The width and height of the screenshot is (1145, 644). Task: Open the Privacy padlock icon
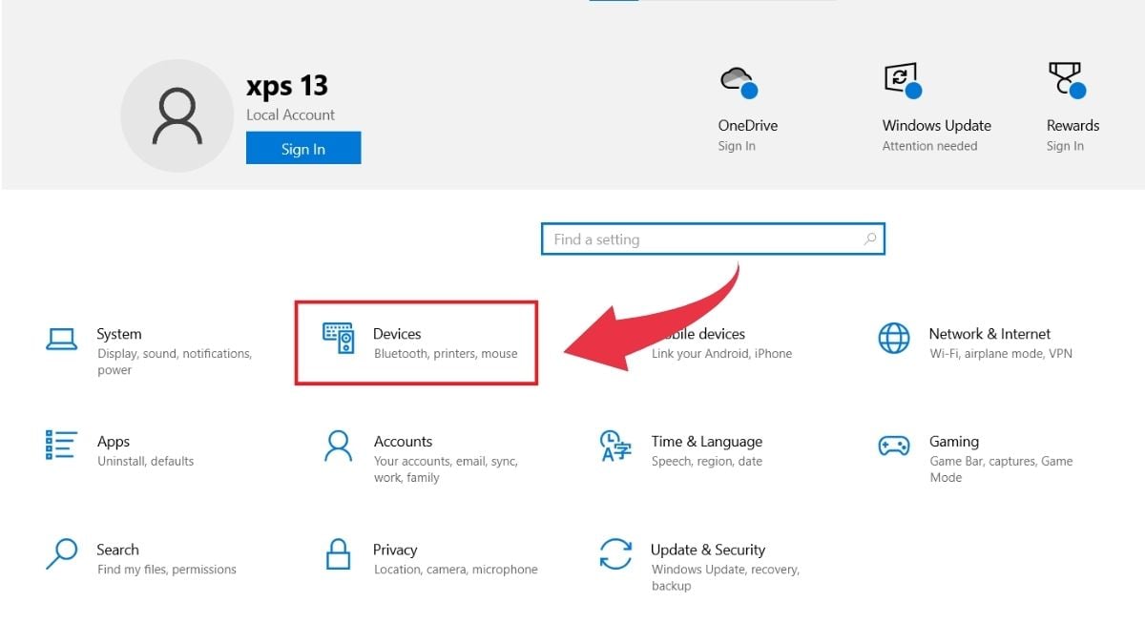click(339, 553)
